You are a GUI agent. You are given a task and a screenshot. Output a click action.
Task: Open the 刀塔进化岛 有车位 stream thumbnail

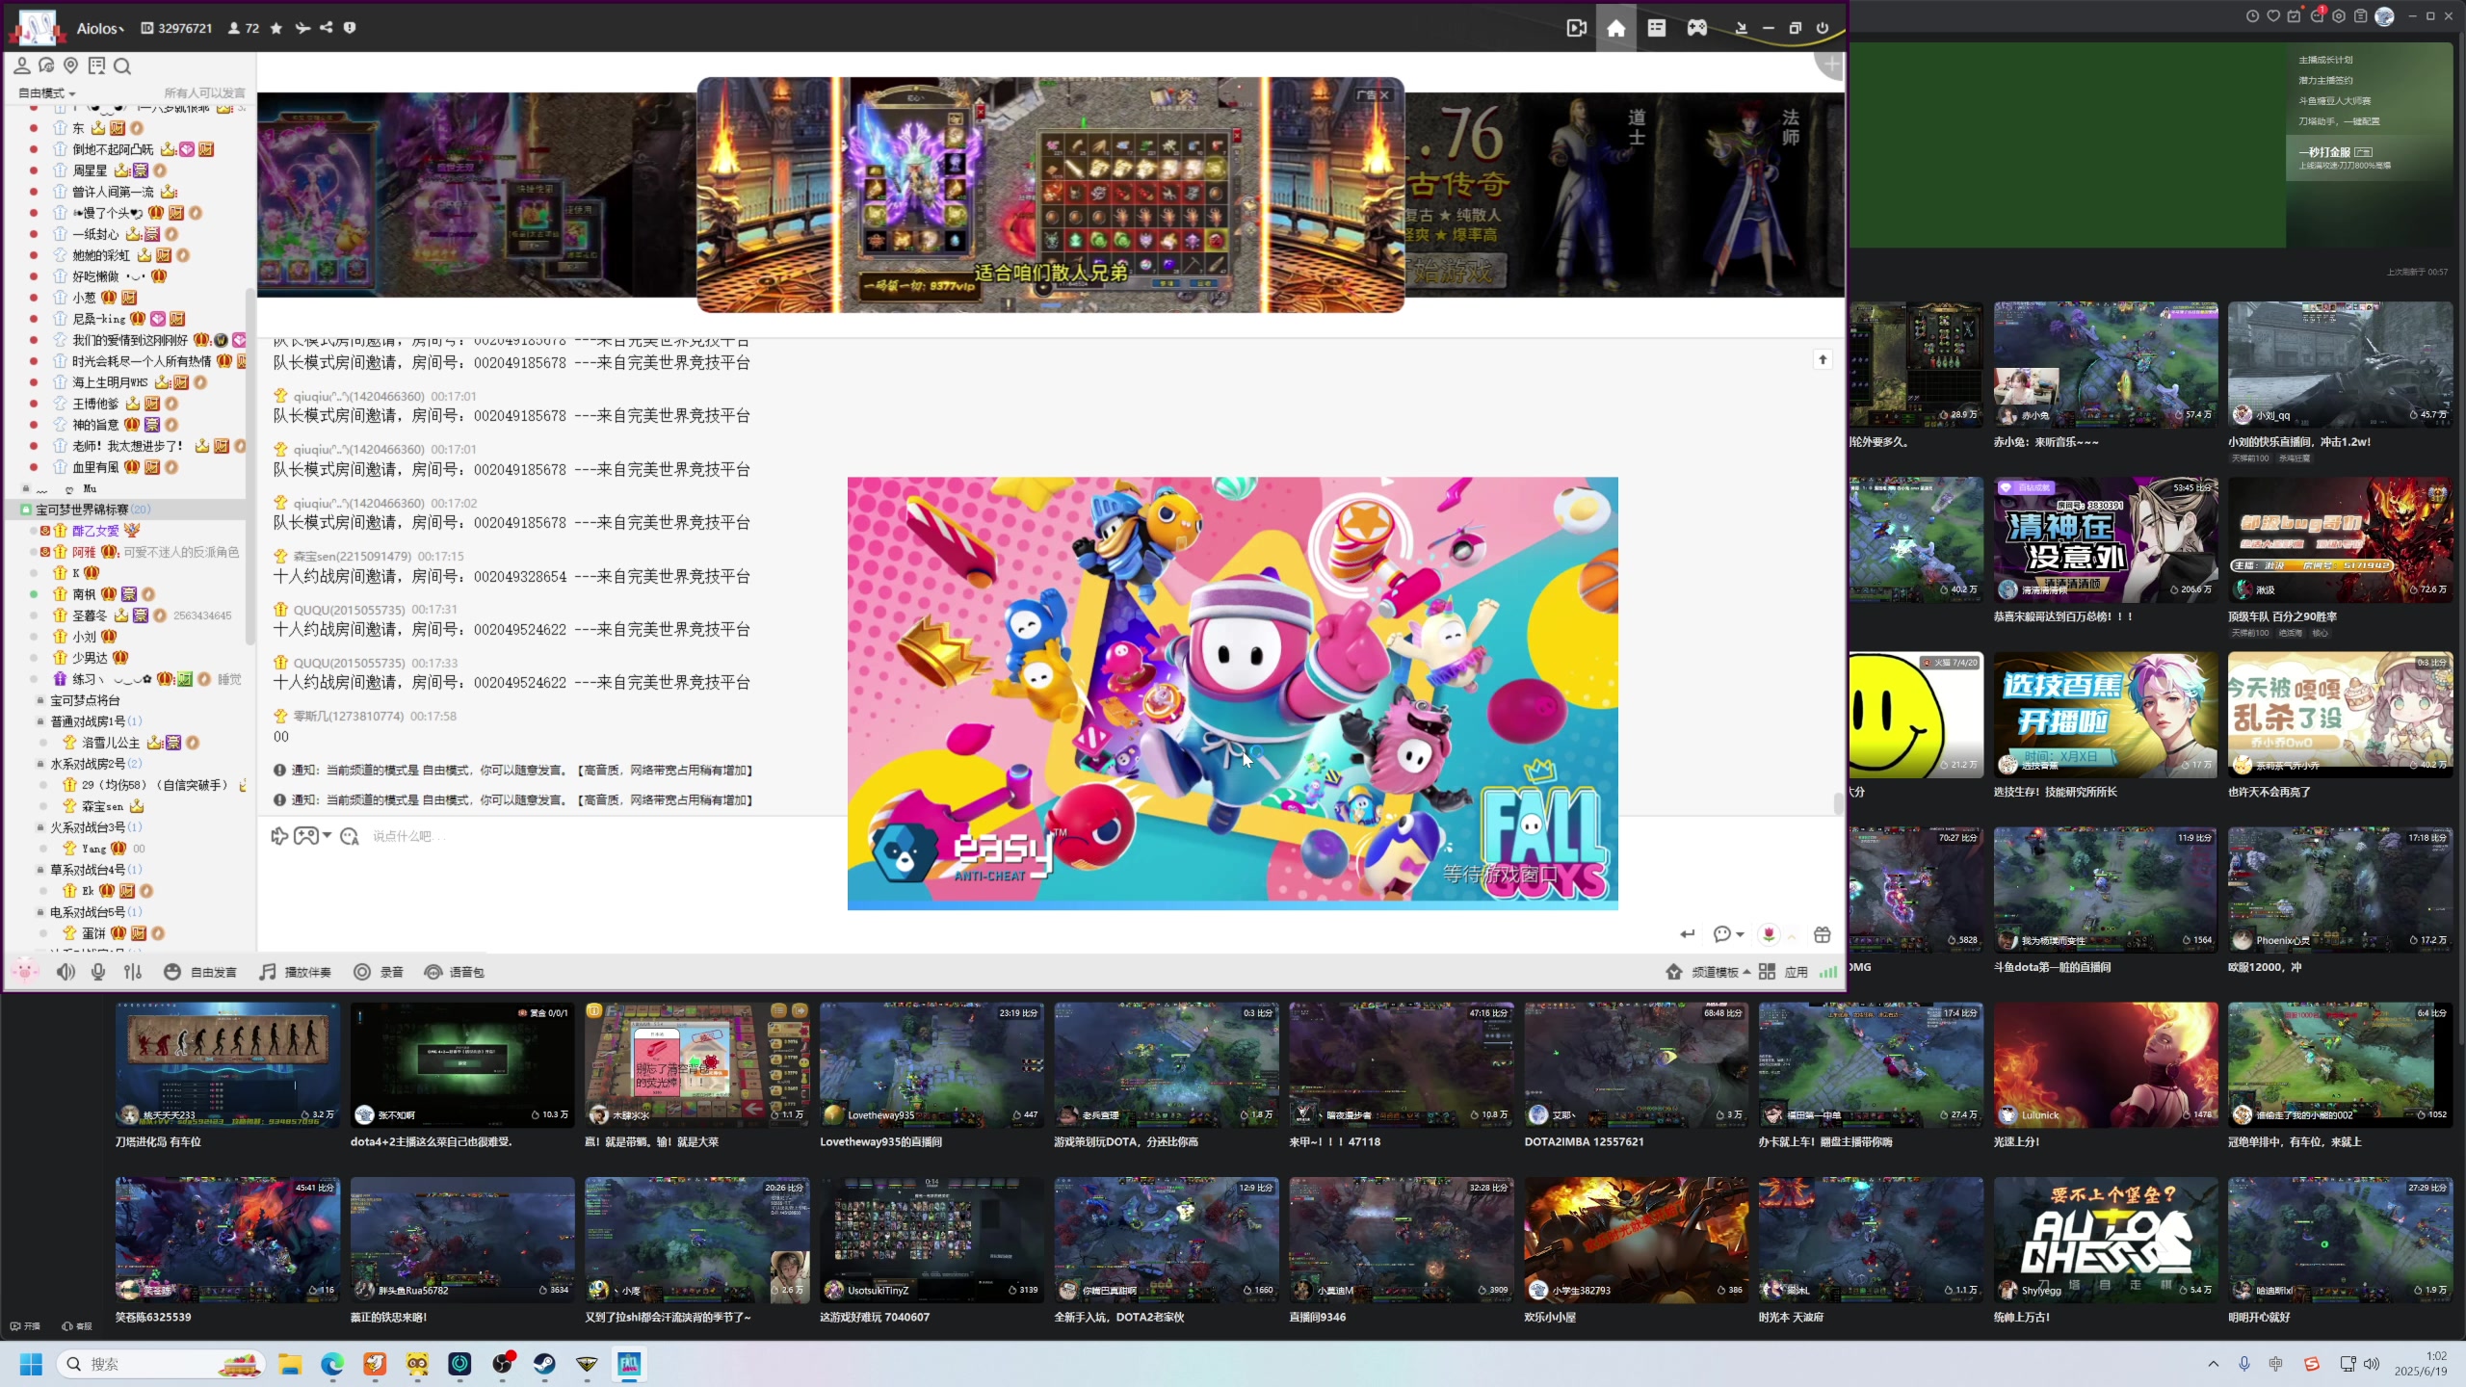click(x=227, y=1064)
